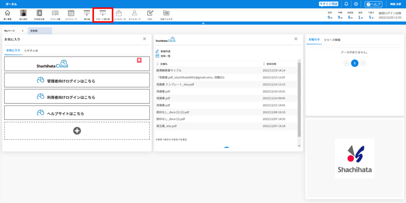Open the Shachihata Cloud favorite card

point(77,64)
